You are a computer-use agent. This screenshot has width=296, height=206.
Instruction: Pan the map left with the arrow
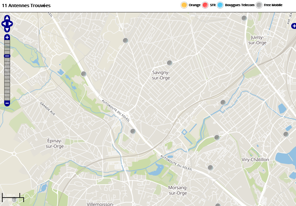pos(4,24)
